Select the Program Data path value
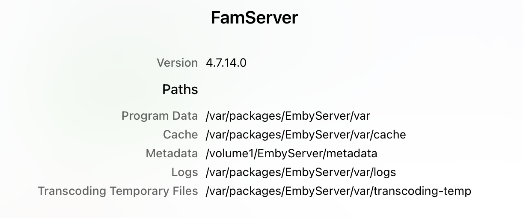523x218 pixels. click(288, 116)
